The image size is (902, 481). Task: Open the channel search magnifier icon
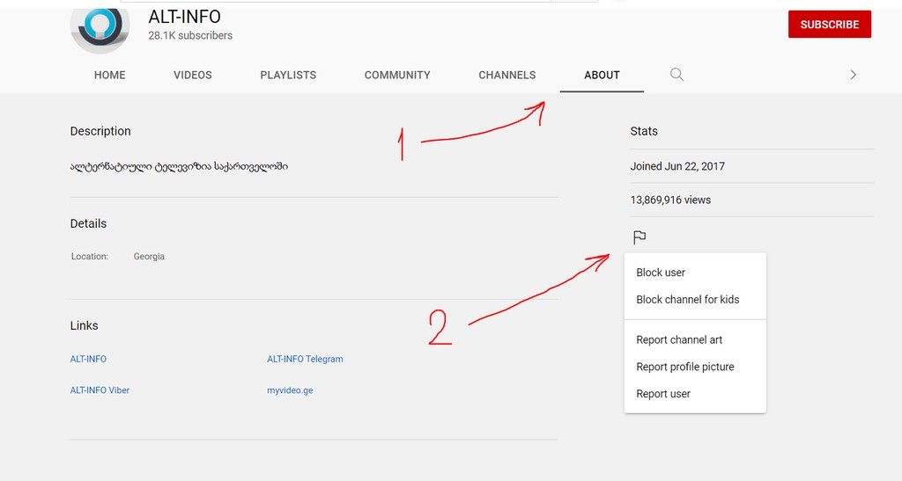(x=677, y=75)
